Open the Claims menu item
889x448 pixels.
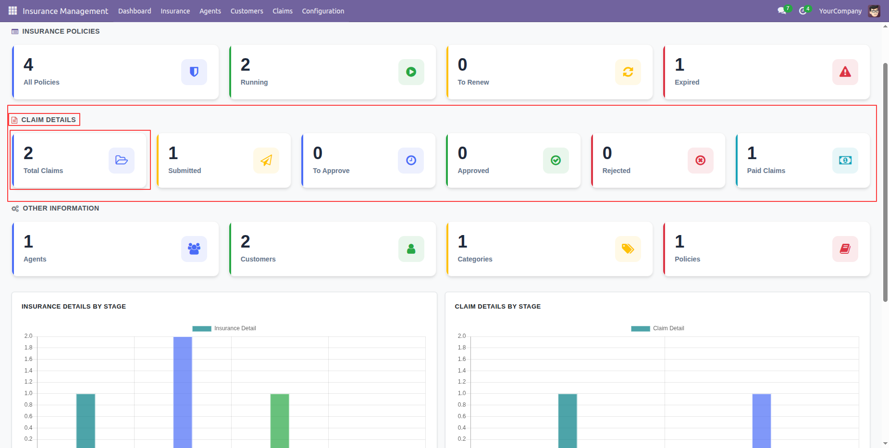283,11
